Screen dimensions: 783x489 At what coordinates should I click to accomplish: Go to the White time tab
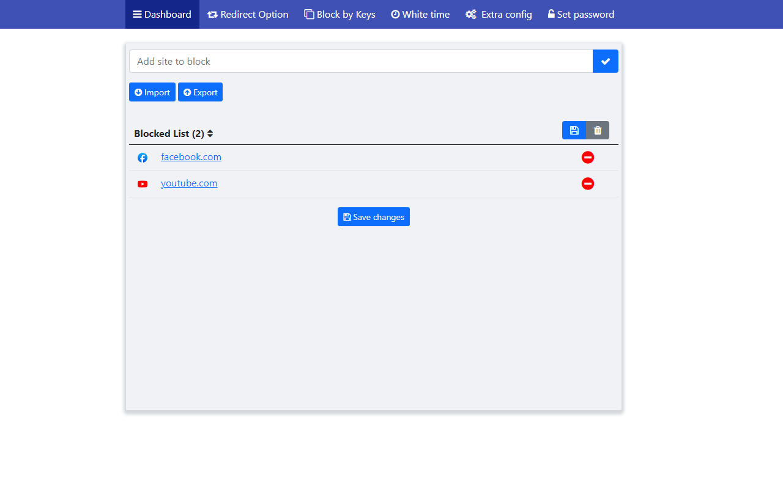pyautogui.click(x=420, y=14)
